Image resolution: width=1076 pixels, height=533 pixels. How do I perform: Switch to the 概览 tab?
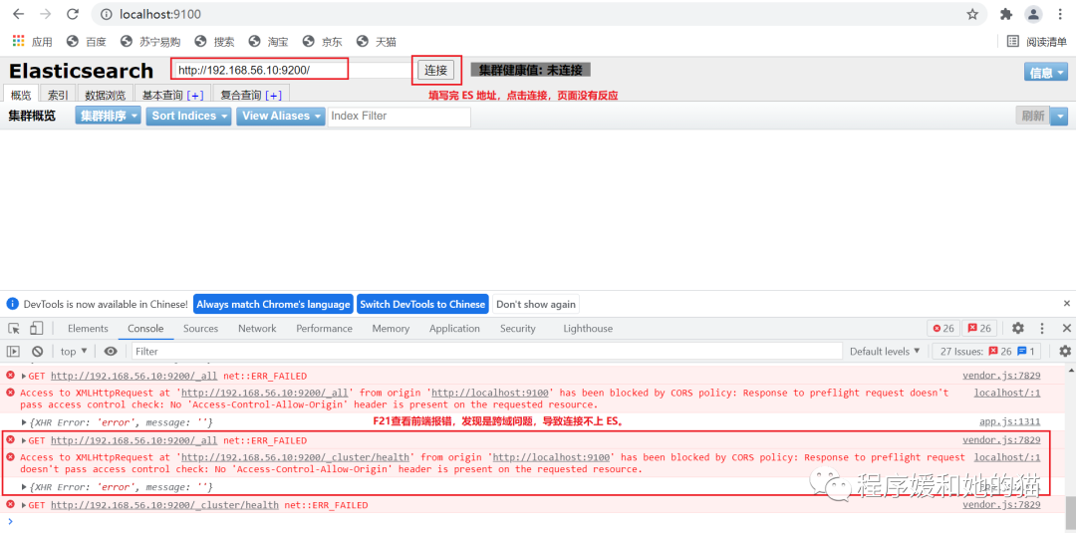21,95
